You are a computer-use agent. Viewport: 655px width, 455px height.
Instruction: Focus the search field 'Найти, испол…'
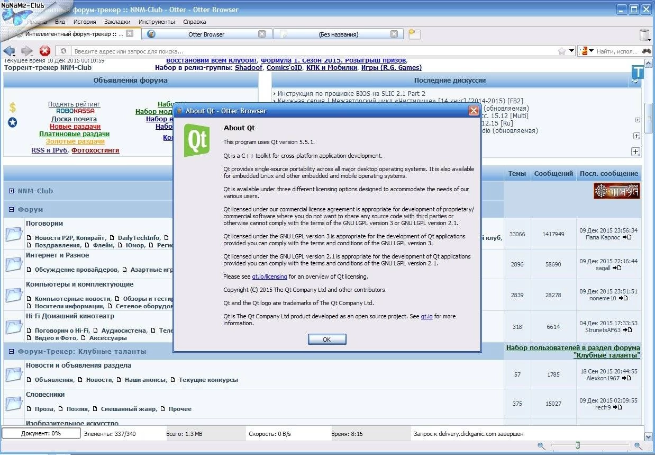[x=617, y=51]
